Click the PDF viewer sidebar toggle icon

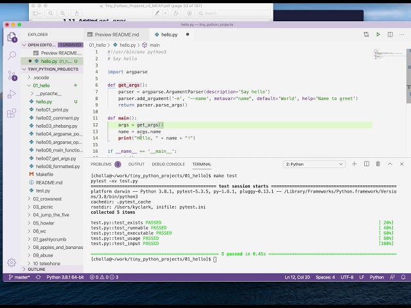[x=37, y=13]
